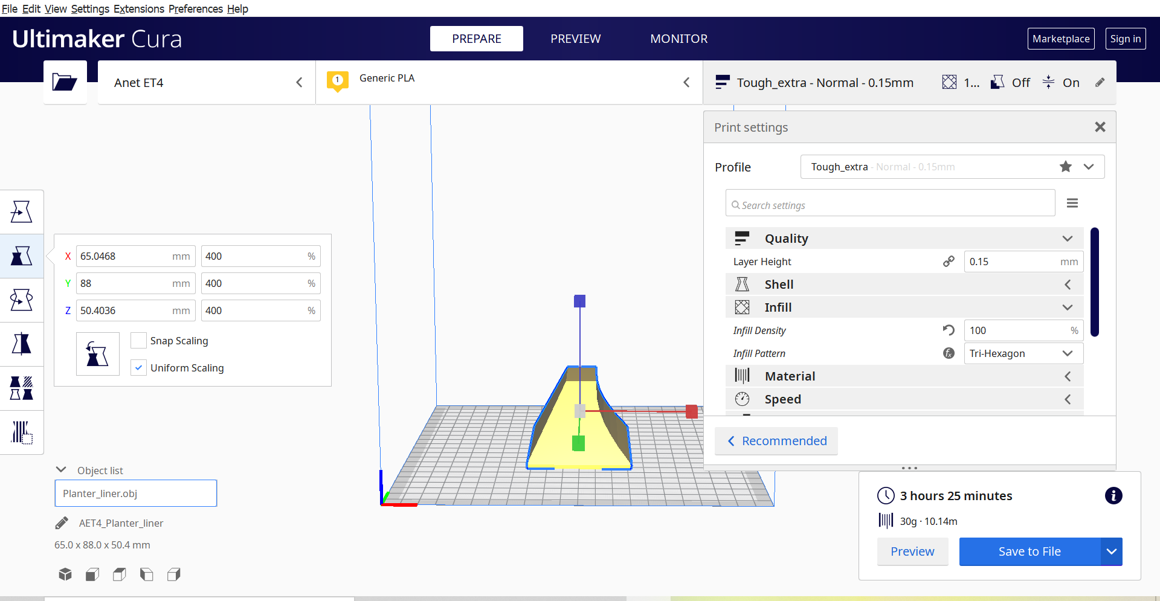This screenshot has height=601, width=1160.
Task: Click the Preview button near Save
Action: point(912,551)
